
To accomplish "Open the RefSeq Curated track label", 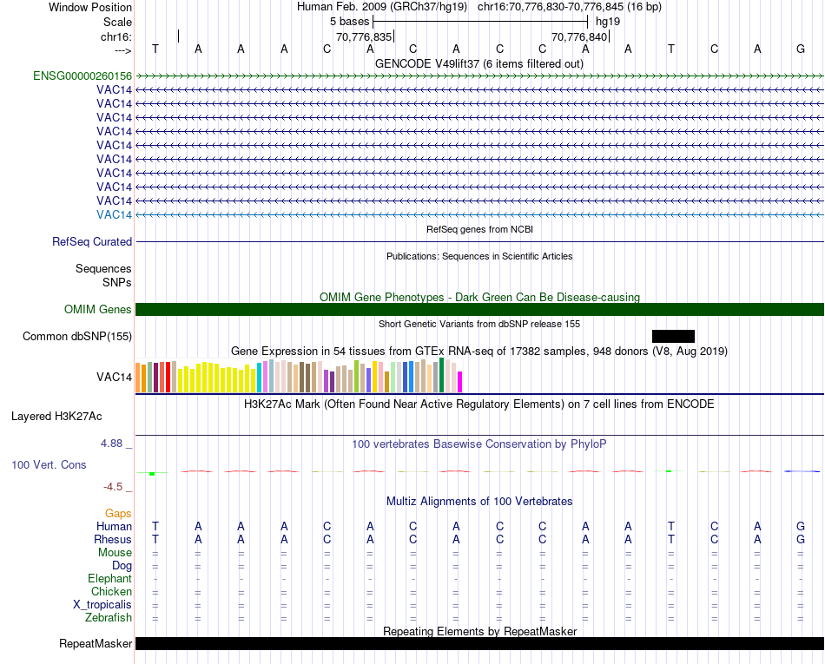I will (x=92, y=242).
